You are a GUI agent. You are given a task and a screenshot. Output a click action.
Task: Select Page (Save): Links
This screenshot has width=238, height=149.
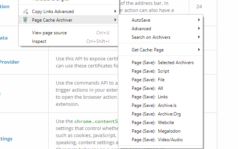160,97
